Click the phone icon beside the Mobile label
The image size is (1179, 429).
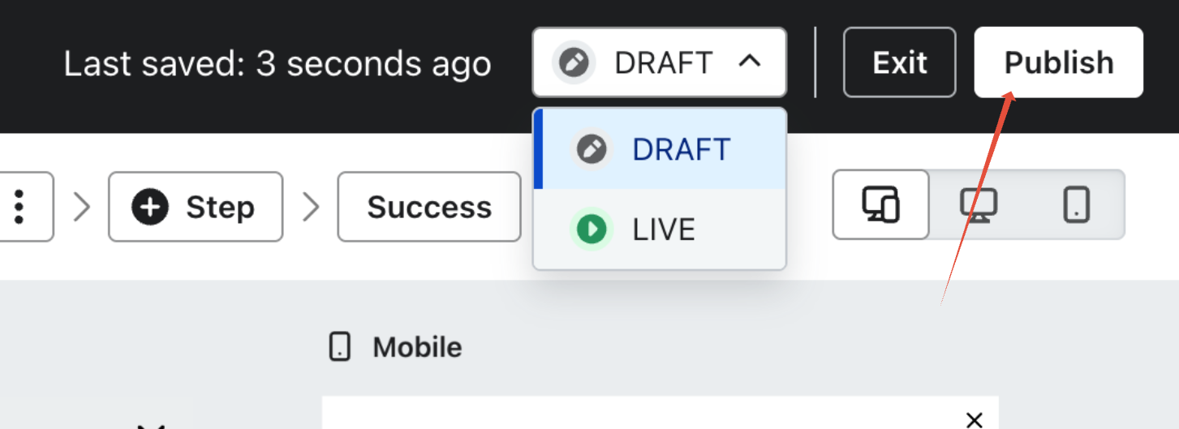coord(339,347)
